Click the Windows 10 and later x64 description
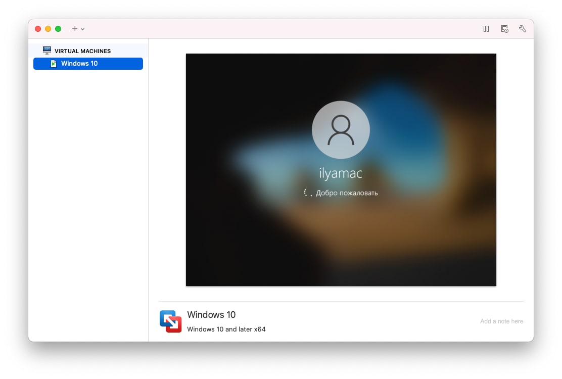The image size is (562, 379). (226, 329)
